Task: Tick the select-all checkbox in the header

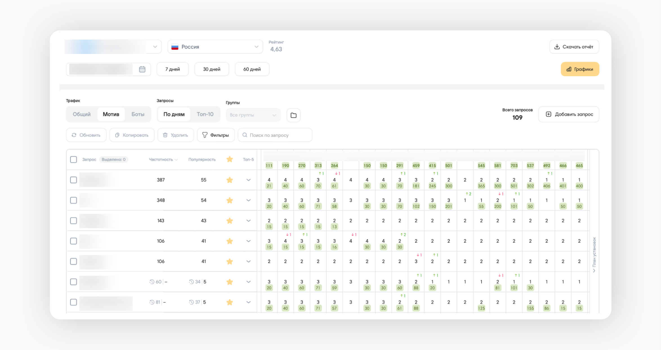Action: click(x=73, y=159)
